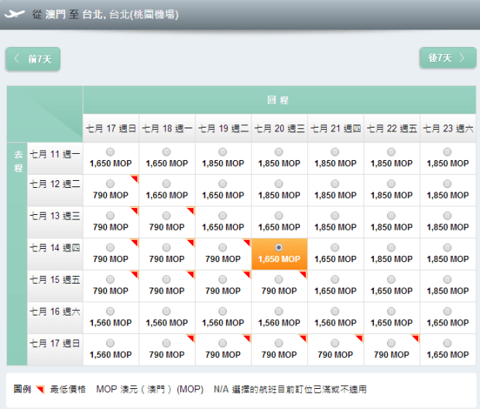Select depart 七月 11, return 七月 17 fare
Viewport: 480px width, 409px height.
click(110, 152)
